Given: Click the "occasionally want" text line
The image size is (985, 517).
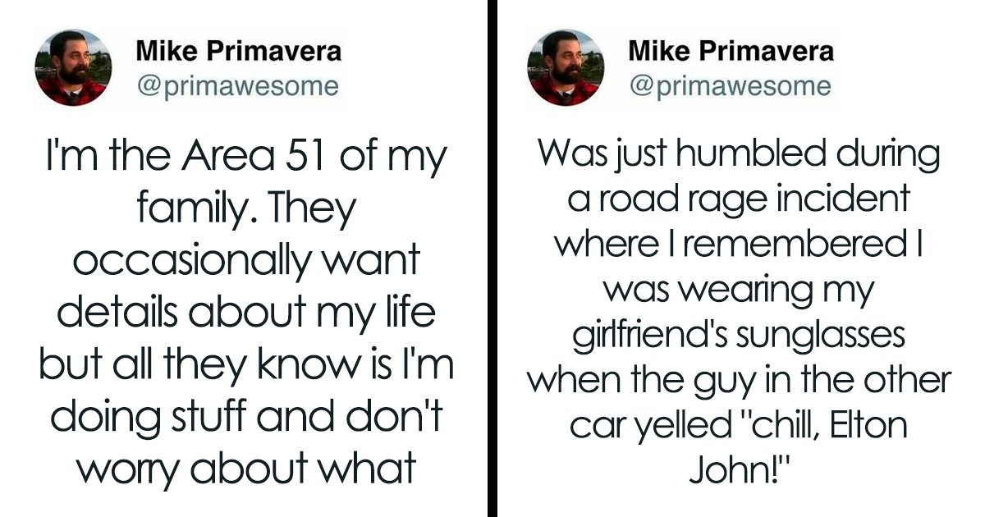Looking at the screenshot, I should 246,263.
